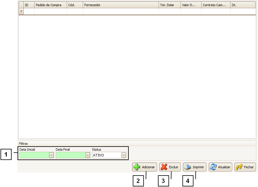Focus the green Data Inicial date field
258x187 pixels.
34,155
